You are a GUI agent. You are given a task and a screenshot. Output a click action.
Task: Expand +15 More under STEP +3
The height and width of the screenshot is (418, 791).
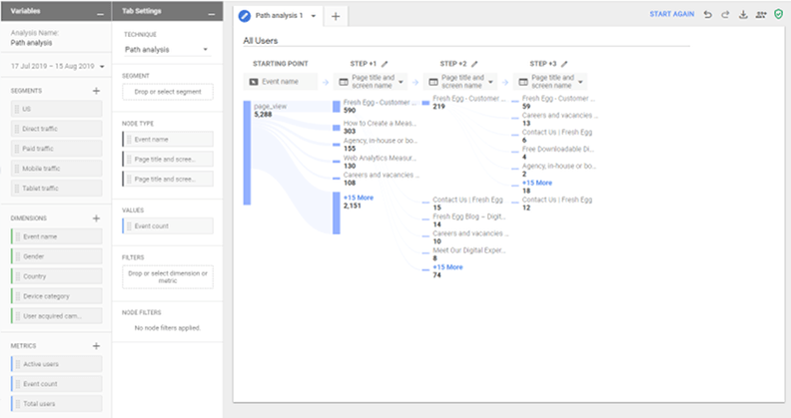(536, 183)
